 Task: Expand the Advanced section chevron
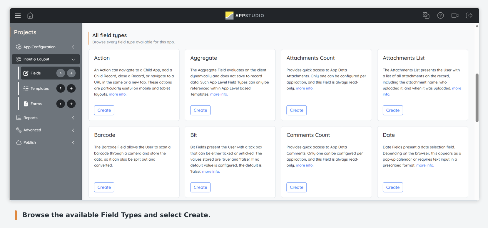pyautogui.click(x=73, y=130)
